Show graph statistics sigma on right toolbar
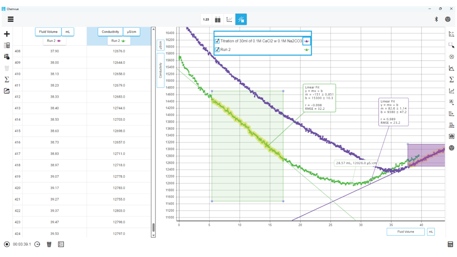The height and width of the screenshot is (257, 457). 451,79
